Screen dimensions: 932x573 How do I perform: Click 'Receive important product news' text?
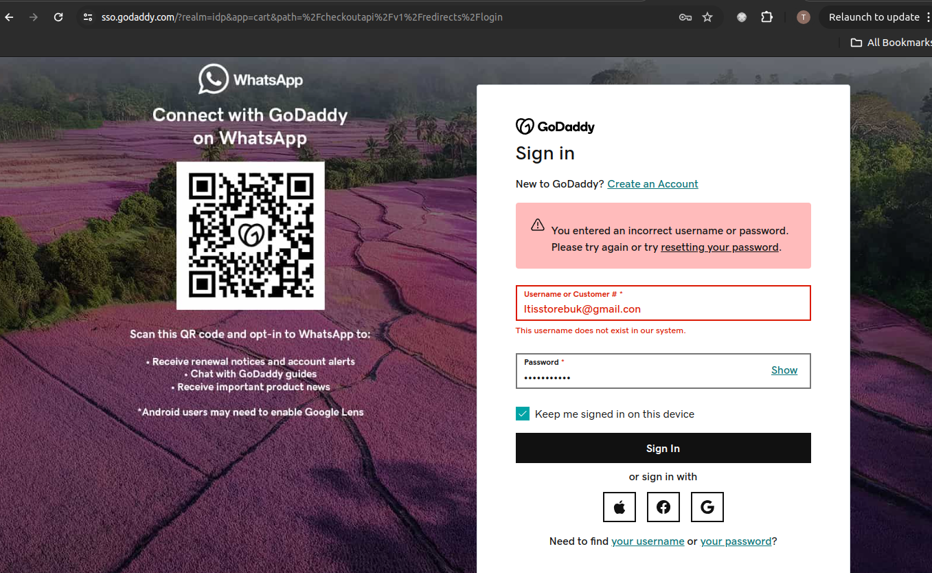click(251, 387)
